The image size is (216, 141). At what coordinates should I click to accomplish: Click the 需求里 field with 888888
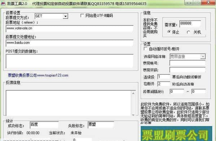[x=190, y=24]
